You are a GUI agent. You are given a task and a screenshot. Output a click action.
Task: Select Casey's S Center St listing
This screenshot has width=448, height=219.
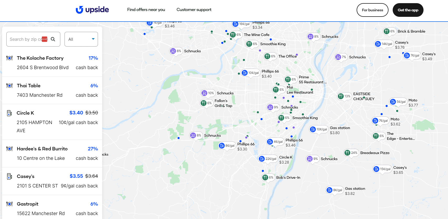click(x=52, y=181)
